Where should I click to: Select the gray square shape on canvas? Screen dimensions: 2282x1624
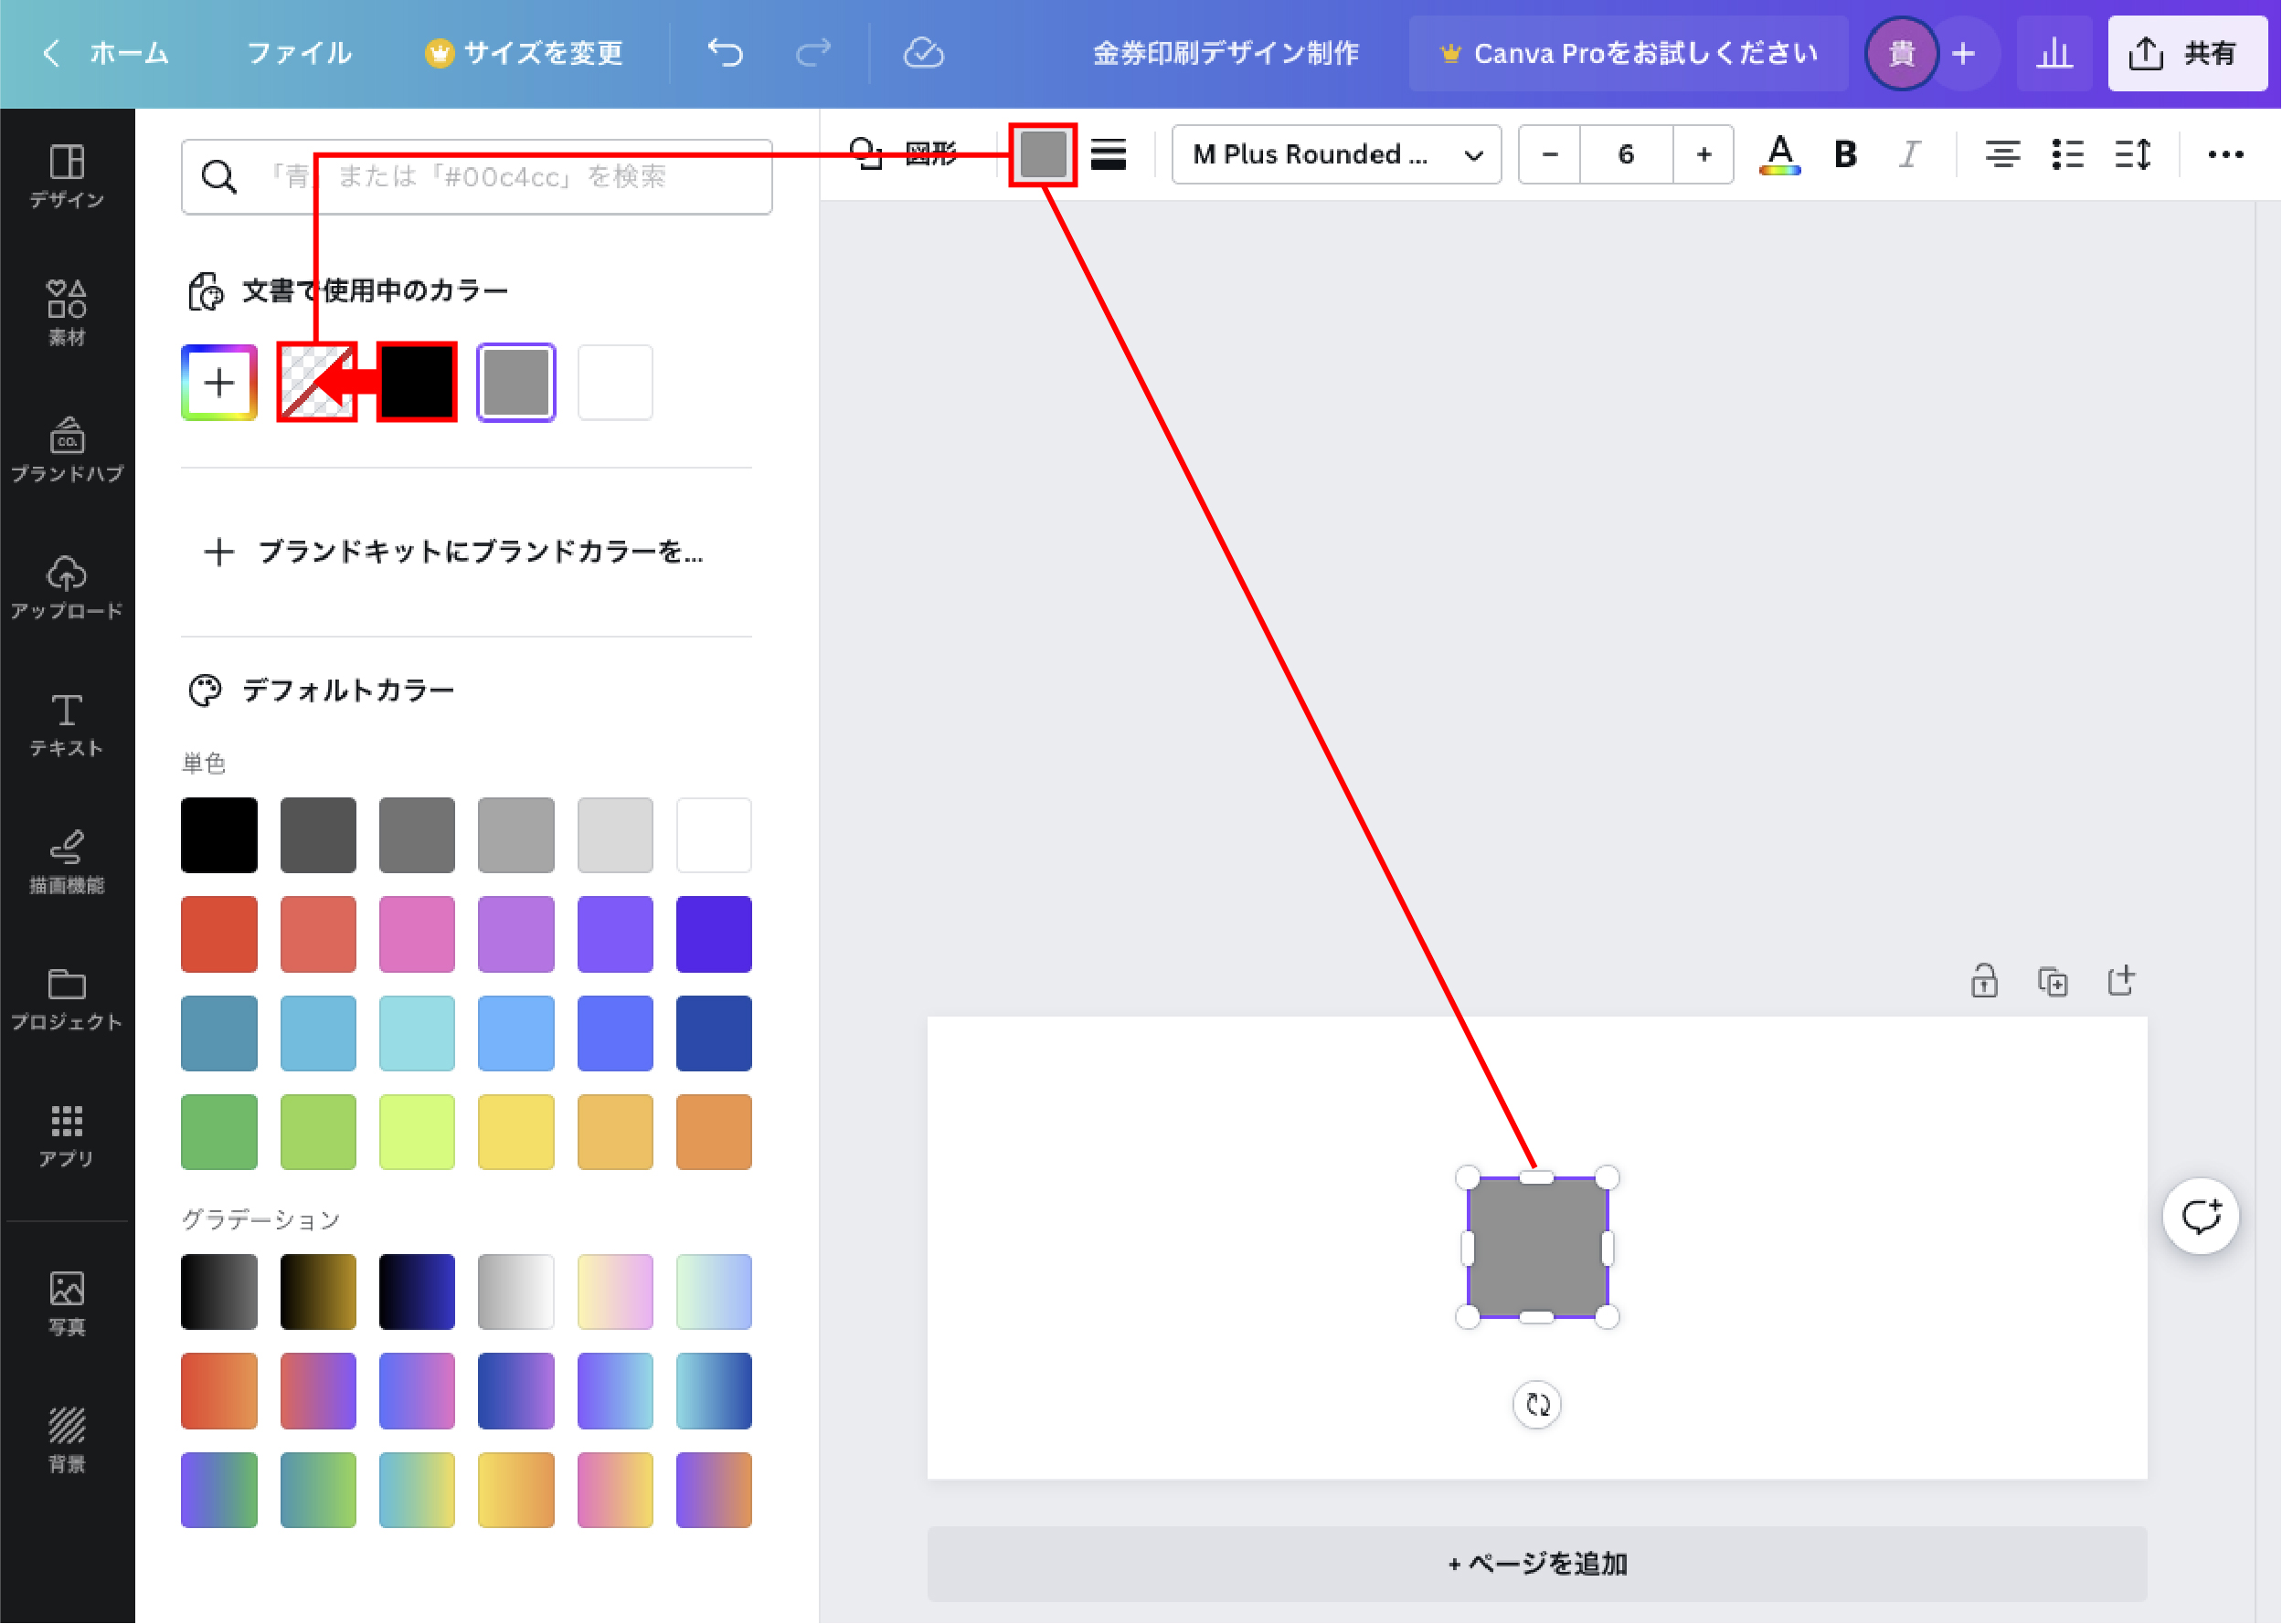pyautogui.click(x=1536, y=1248)
